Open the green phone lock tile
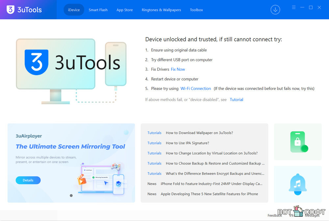Screen dimensions: 329x221 coord(298,142)
